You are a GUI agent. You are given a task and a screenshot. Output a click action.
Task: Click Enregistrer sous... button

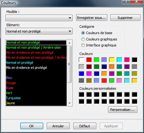[x=92, y=18]
